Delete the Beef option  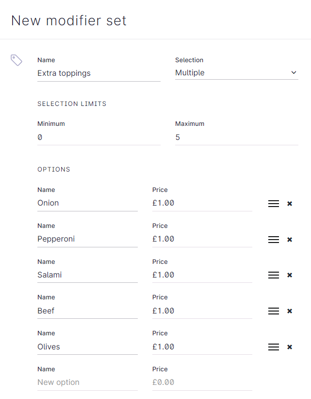(x=290, y=311)
